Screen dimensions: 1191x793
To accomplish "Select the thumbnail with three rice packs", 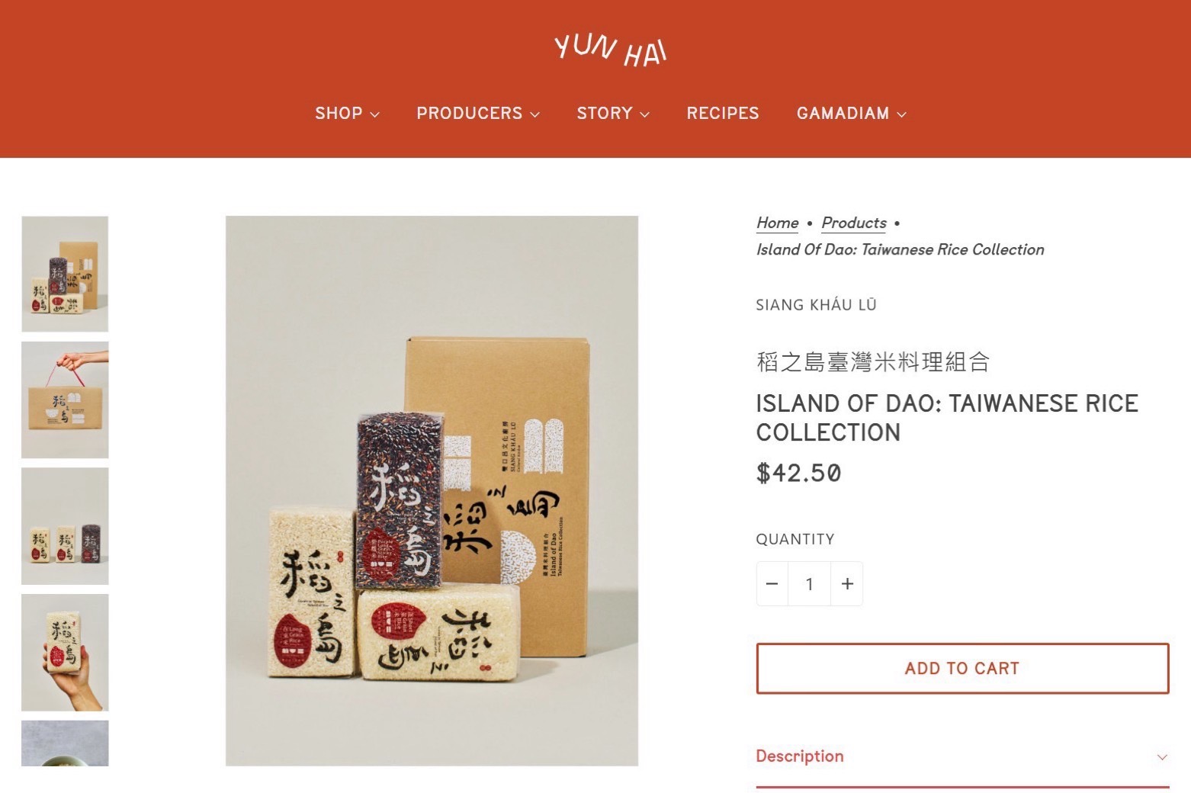I will pos(65,526).
